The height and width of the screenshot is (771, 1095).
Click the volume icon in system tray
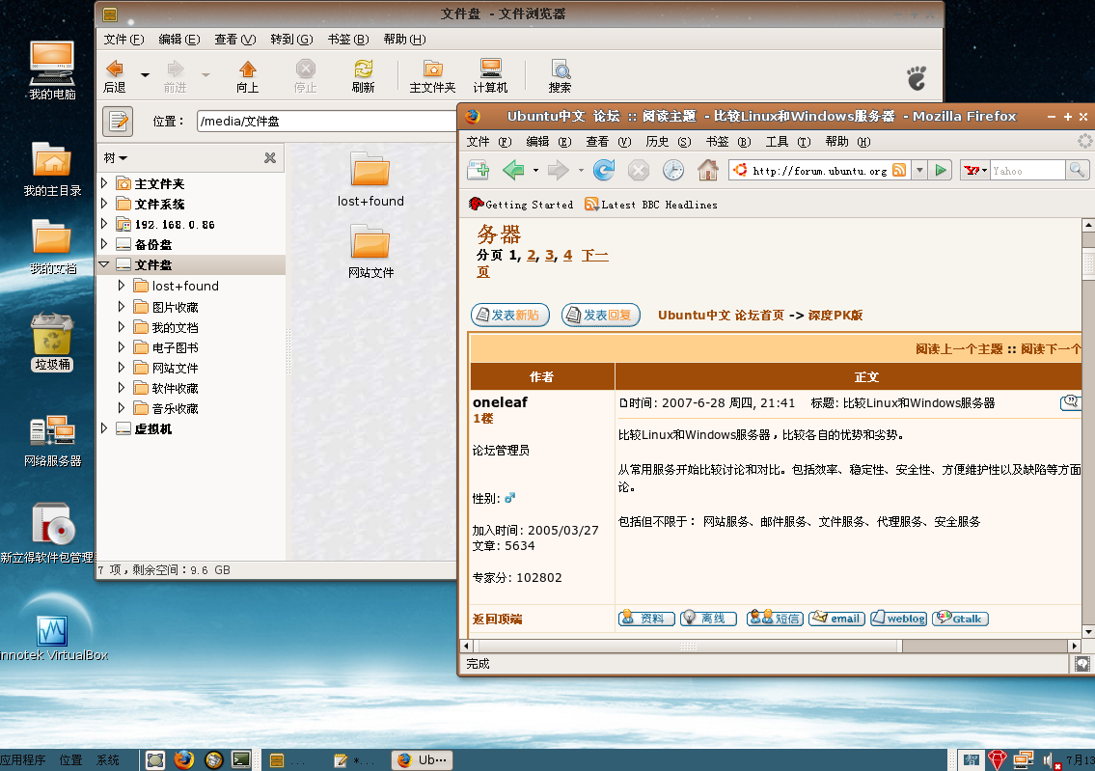pos(1050,759)
